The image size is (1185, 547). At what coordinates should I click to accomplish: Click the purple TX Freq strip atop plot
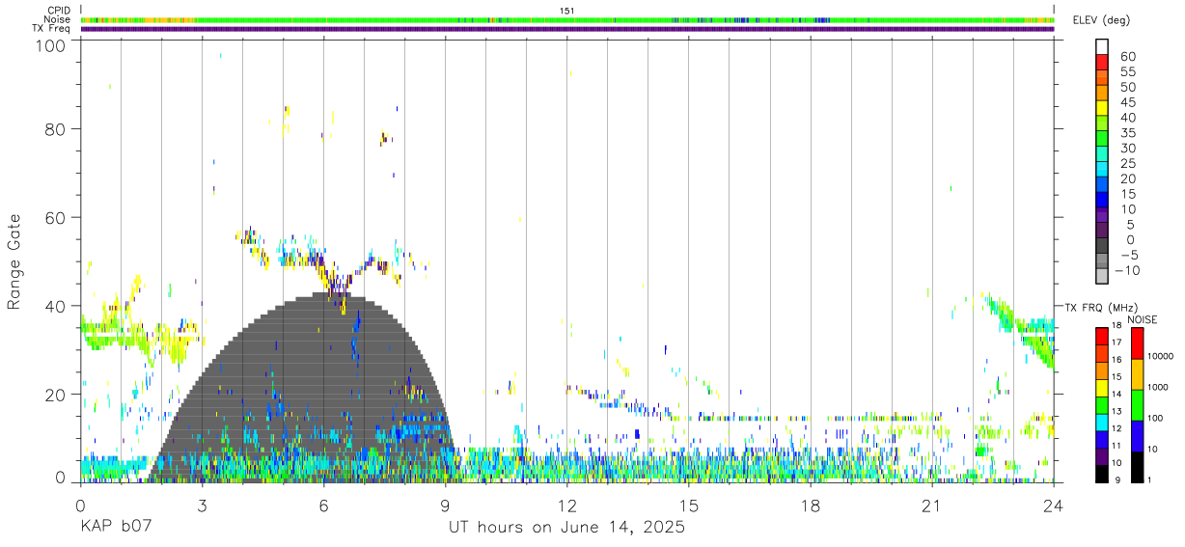click(x=567, y=29)
